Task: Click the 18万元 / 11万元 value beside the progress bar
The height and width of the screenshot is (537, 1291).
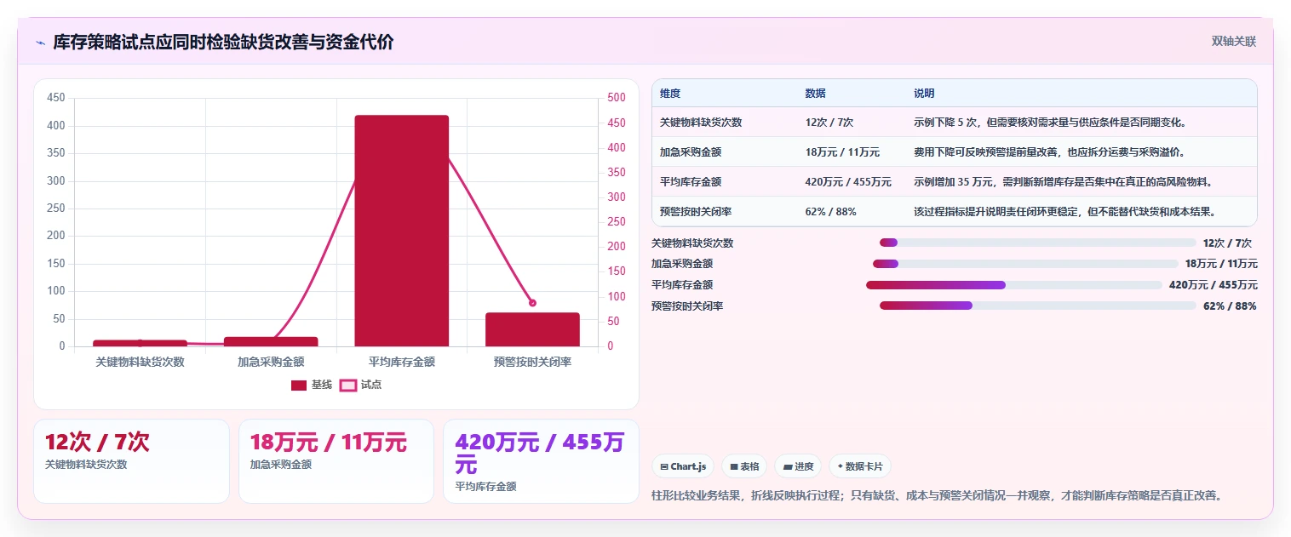Action: coord(1221,264)
